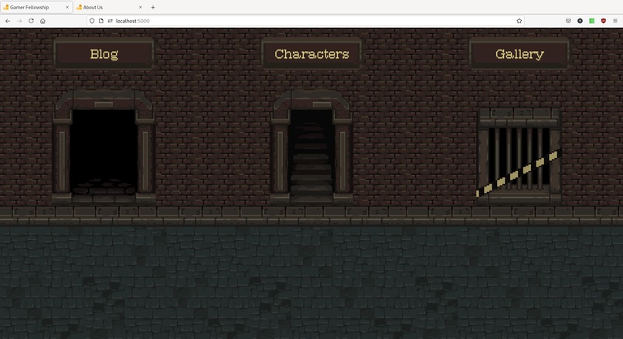Viewport: 623px width, 339px height.
Task: Open the tracking protection shield icon
Action: [x=92, y=21]
